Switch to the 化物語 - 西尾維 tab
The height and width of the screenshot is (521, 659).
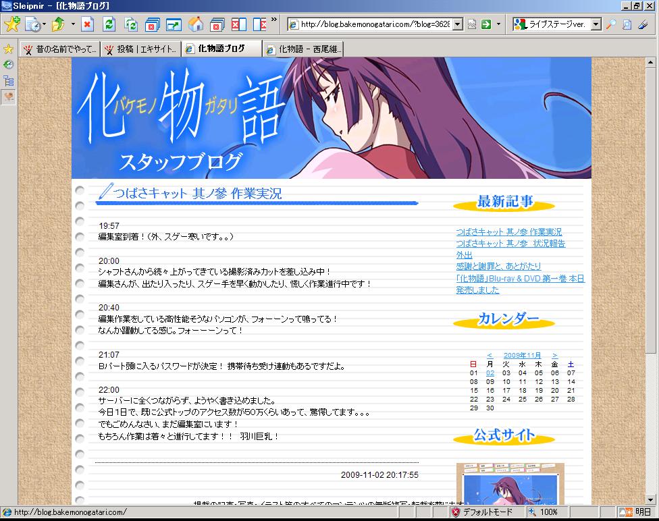(303, 49)
